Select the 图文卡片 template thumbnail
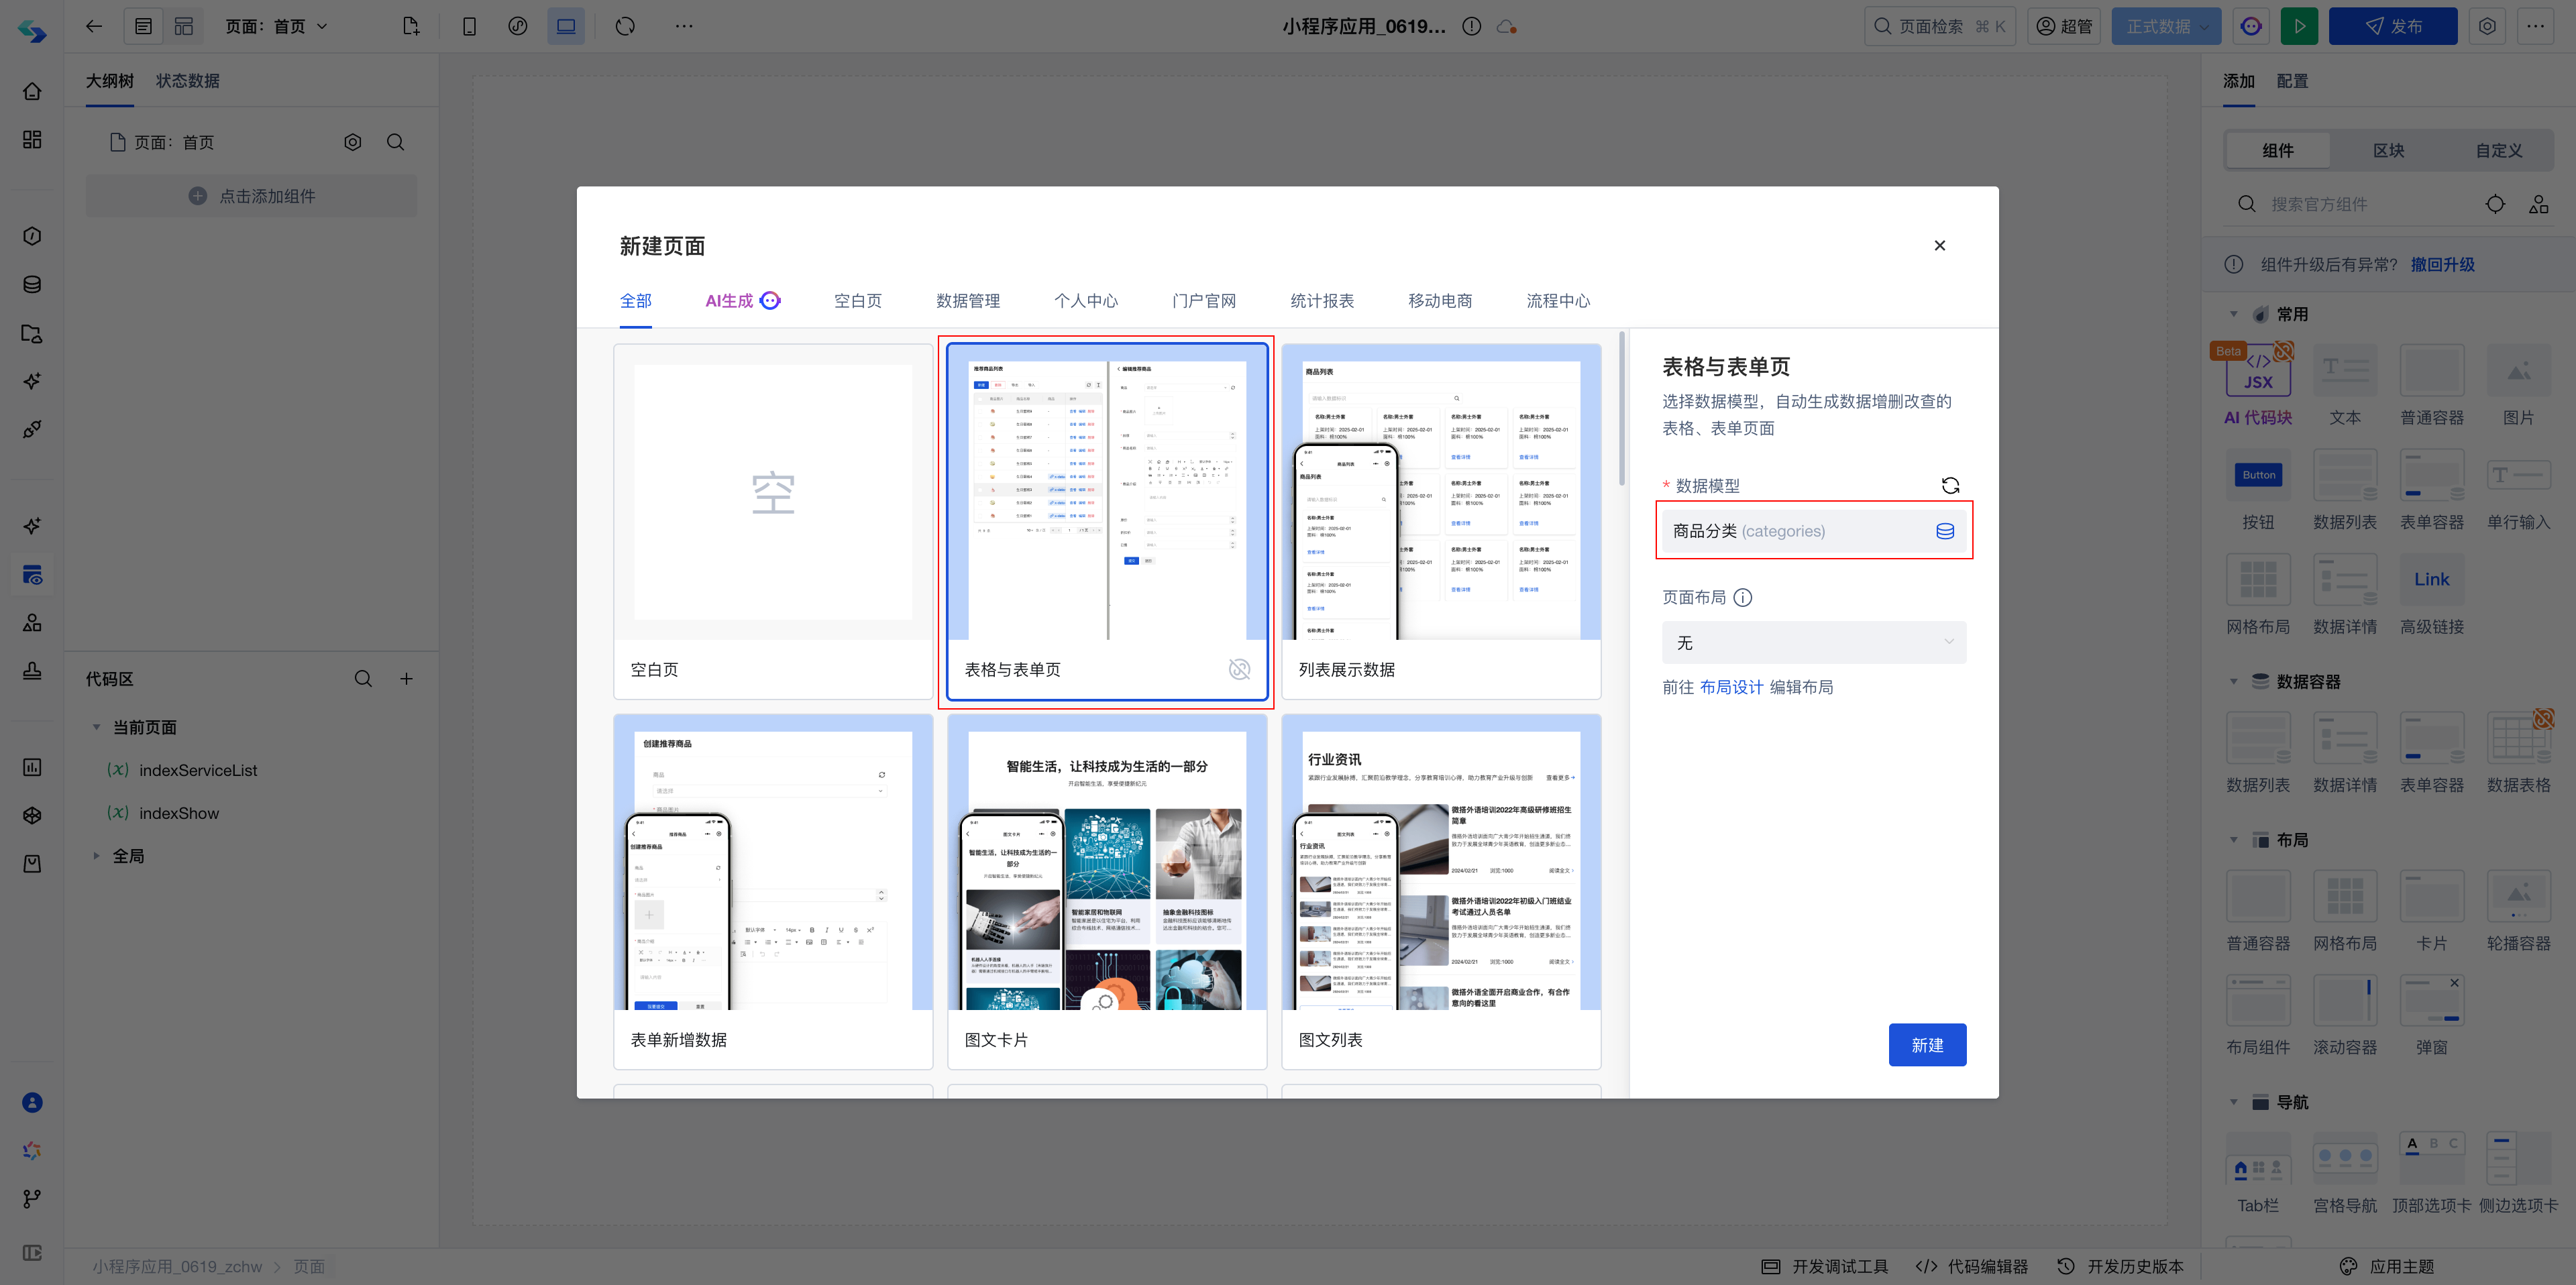 [x=1107, y=892]
